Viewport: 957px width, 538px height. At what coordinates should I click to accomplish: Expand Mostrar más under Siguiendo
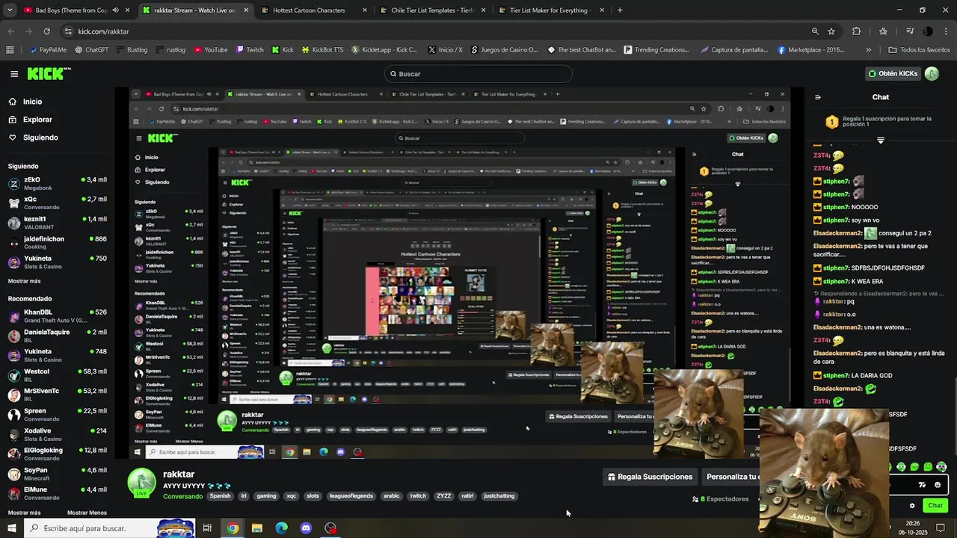click(x=24, y=281)
